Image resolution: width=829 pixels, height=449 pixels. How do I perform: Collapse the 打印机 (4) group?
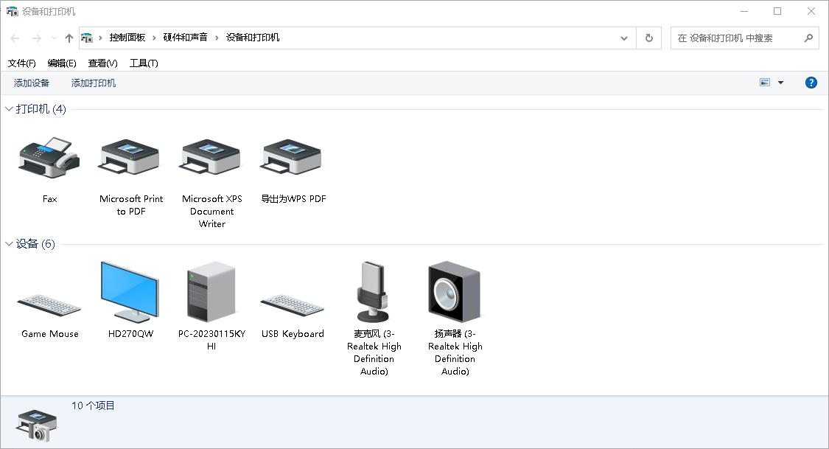pos(10,109)
